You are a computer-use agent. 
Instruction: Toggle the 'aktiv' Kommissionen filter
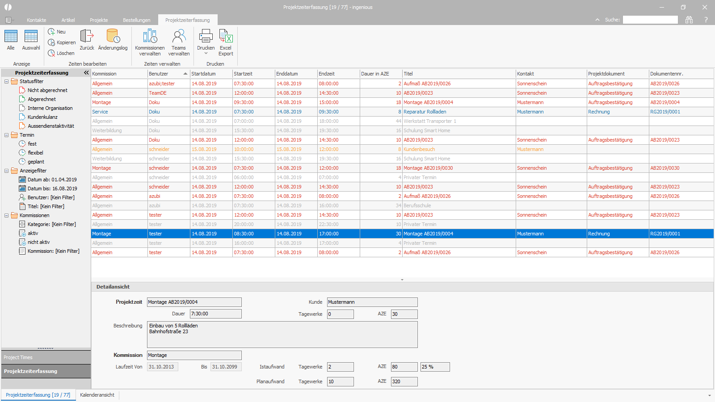(x=33, y=233)
